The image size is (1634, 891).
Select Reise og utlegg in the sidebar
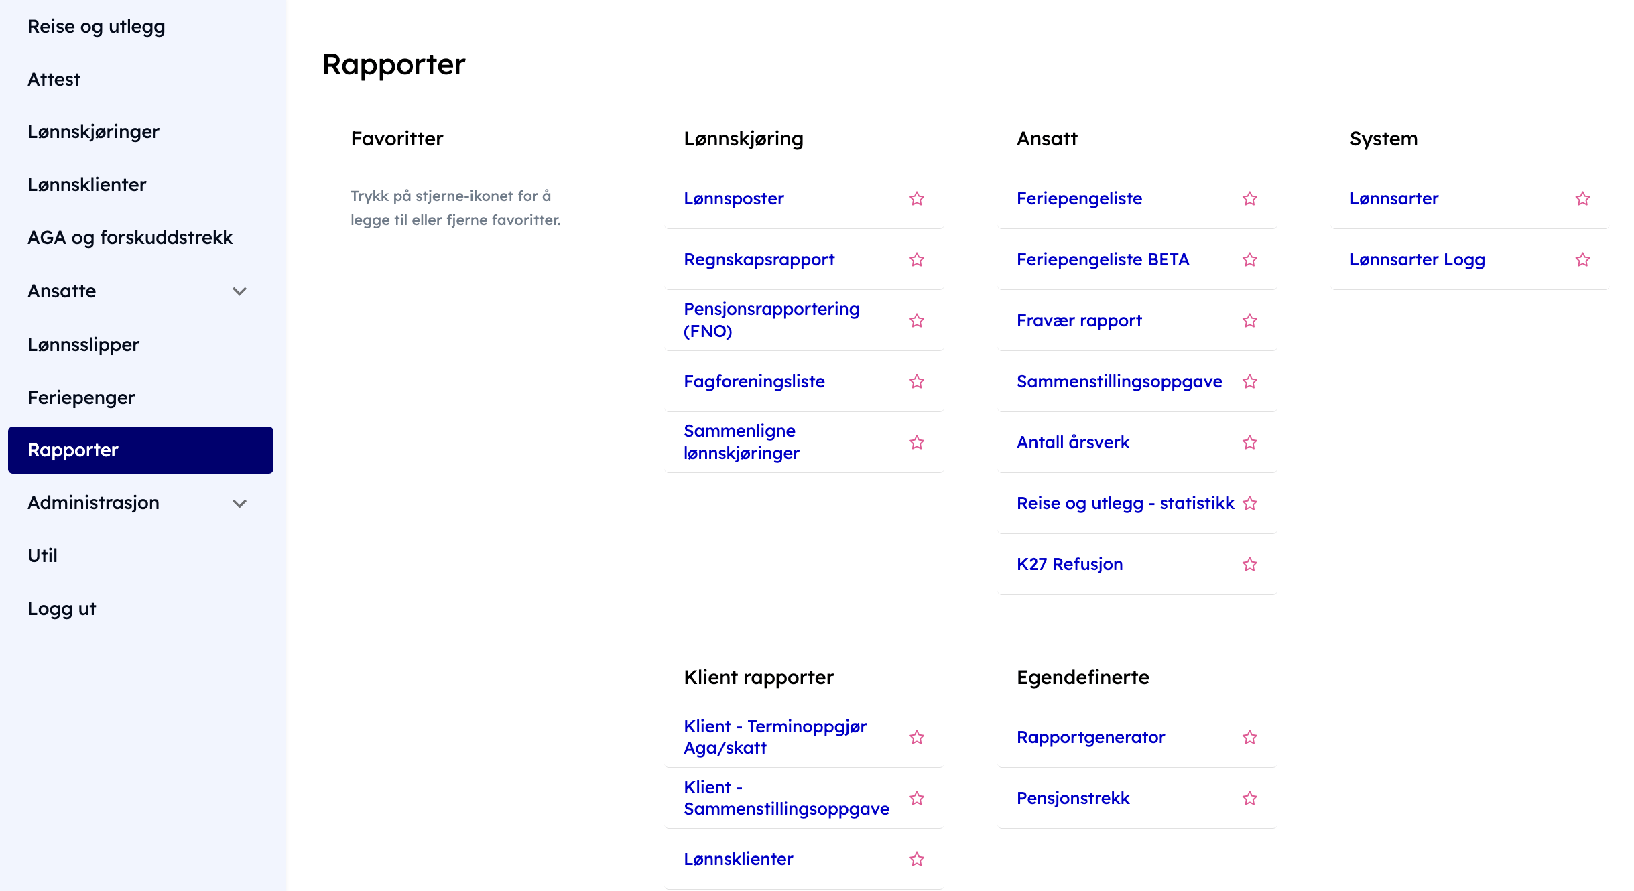point(96,27)
